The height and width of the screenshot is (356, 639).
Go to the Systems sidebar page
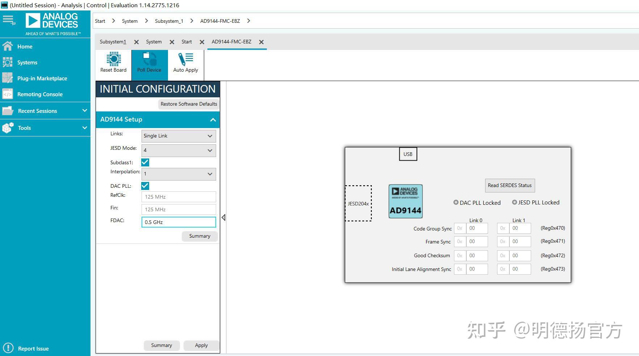(x=27, y=62)
